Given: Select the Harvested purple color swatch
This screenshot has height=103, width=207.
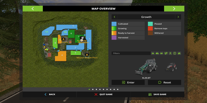Looking at the screenshot, I should (x=114, y=38).
